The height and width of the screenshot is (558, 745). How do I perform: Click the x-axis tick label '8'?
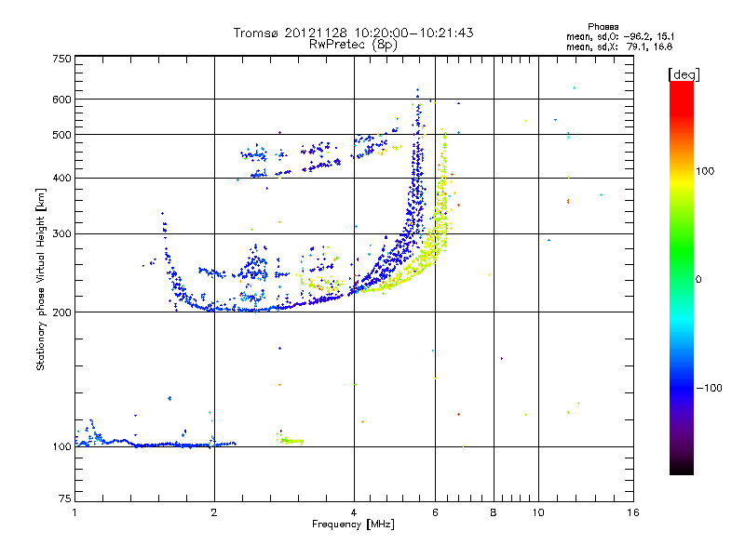tap(494, 512)
